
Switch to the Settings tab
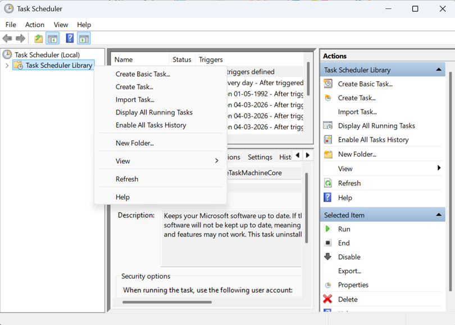(260, 157)
